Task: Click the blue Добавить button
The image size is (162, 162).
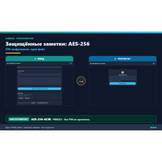Action: click(x=39, y=89)
